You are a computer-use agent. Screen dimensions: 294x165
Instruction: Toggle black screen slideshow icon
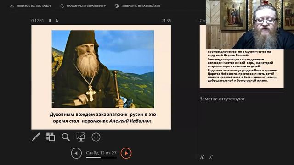81,137
